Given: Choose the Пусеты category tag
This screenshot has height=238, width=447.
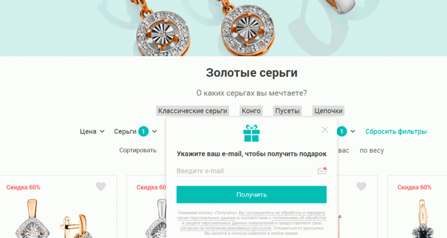Looking at the screenshot, I should click(x=287, y=111).
